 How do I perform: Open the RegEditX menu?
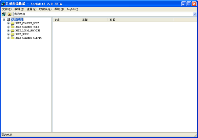click(x=72, y=9)
